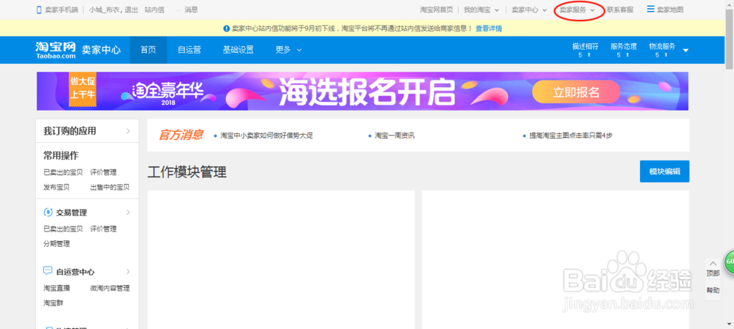Open 淘宝群 in sidebar
This screenshot has height=329, width=734.
pos(54,303)
